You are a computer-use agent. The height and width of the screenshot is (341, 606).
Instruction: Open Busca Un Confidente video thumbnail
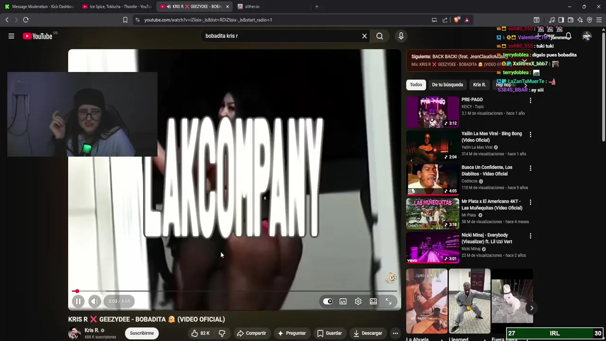click(433, 180)
